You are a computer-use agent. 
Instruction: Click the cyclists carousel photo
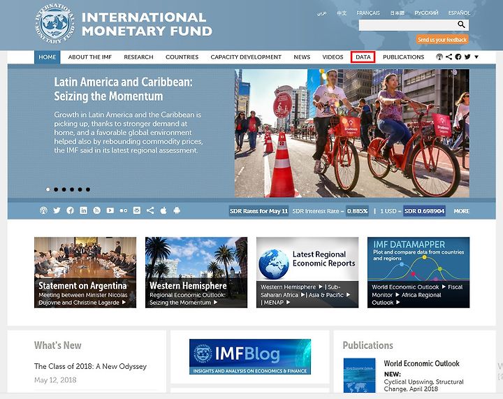[352, 133]
